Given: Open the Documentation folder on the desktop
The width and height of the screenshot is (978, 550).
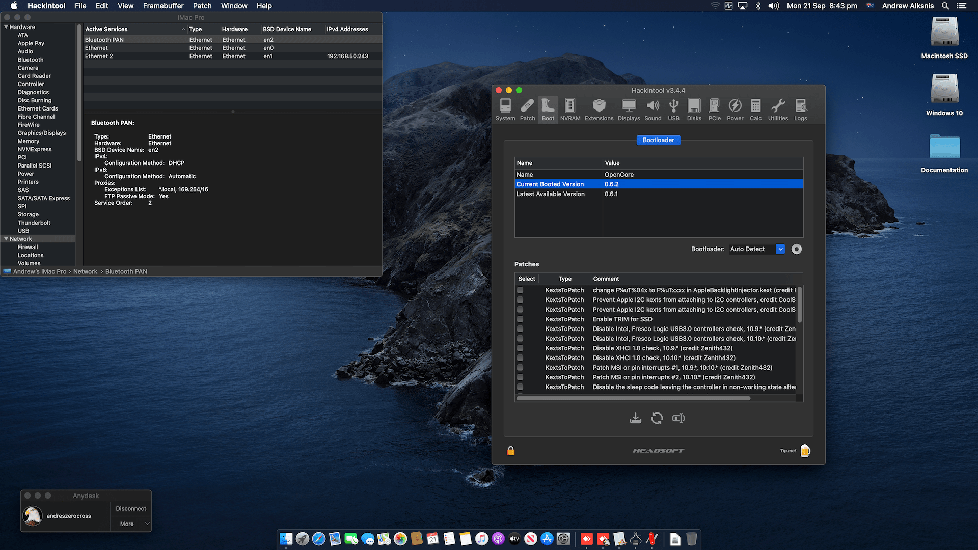Looking at the screenshot, I should pyautogui.click(x=944, y=153).
